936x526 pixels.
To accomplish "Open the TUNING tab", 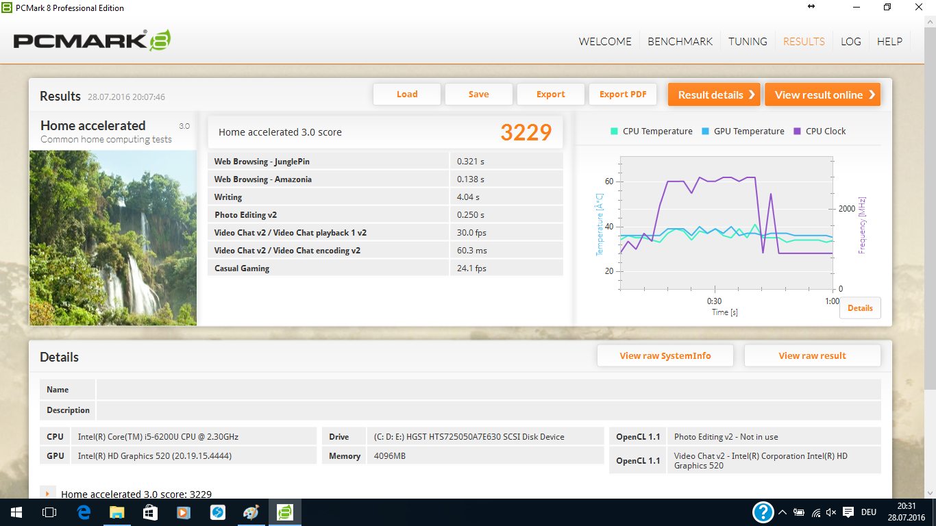I will (748, 41).
